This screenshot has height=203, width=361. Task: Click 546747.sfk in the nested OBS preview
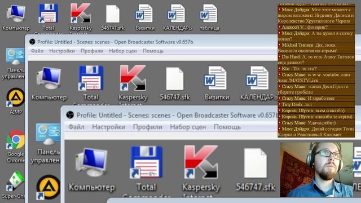[256, 170]
